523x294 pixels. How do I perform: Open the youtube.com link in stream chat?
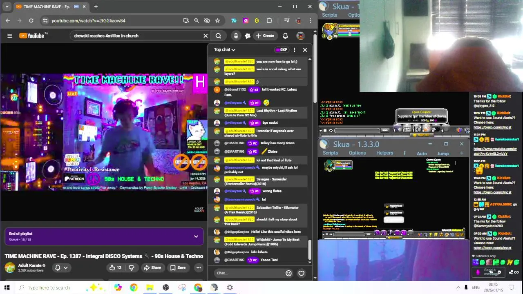click(x=490, y=151)
